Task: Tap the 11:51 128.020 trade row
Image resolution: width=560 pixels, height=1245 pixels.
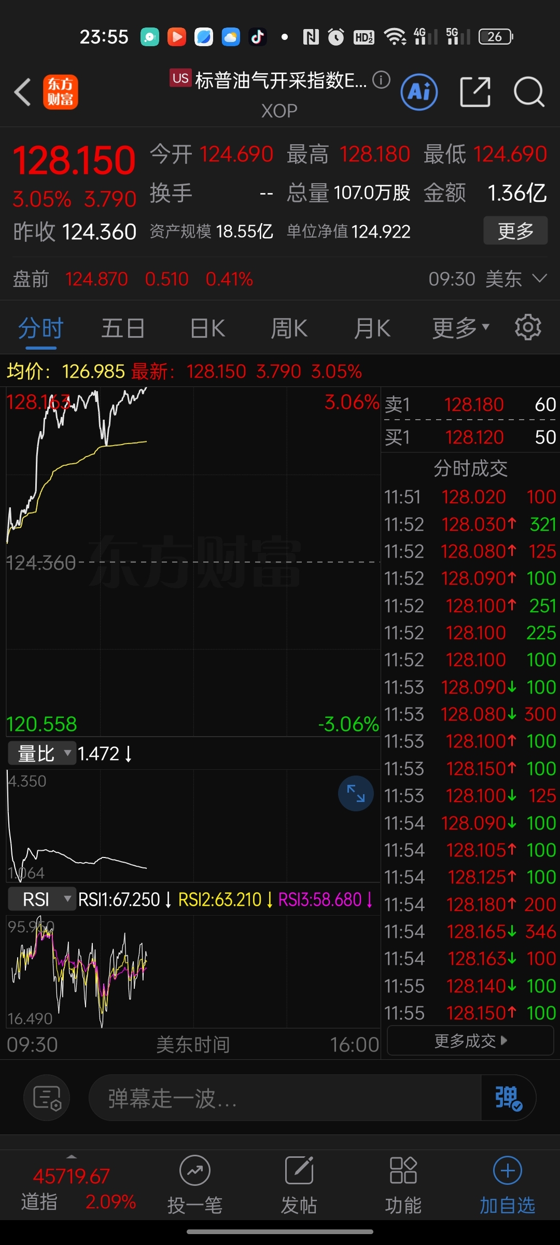Action: (470, 497)
